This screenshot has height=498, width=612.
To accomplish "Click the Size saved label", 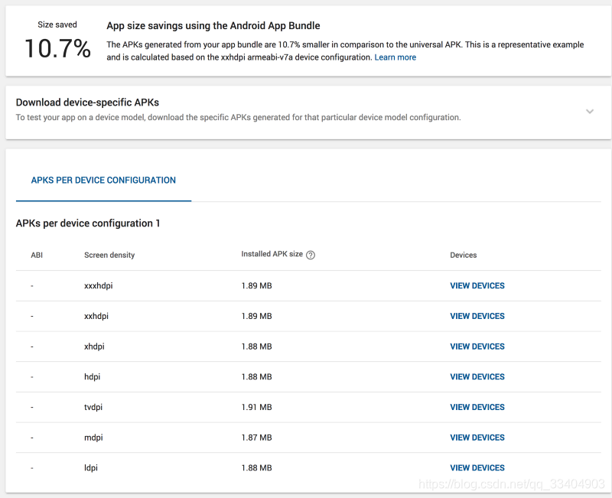I will (x=57, y=24).
